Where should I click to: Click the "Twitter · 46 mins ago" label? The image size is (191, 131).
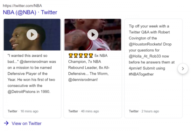tap(84, 111)
